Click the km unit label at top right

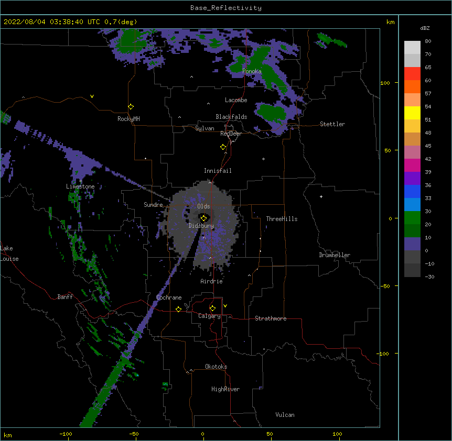point(390,22)
